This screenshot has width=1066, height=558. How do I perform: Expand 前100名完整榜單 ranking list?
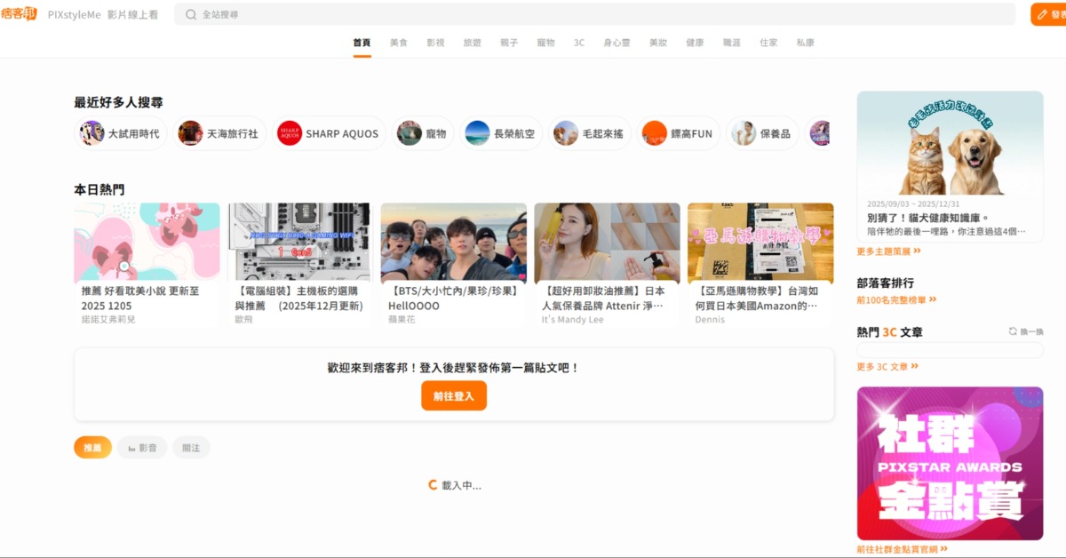coord(932,300)
